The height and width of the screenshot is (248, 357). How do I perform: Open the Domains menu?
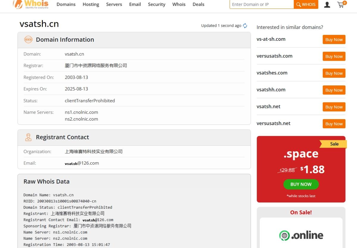[66, 4]
